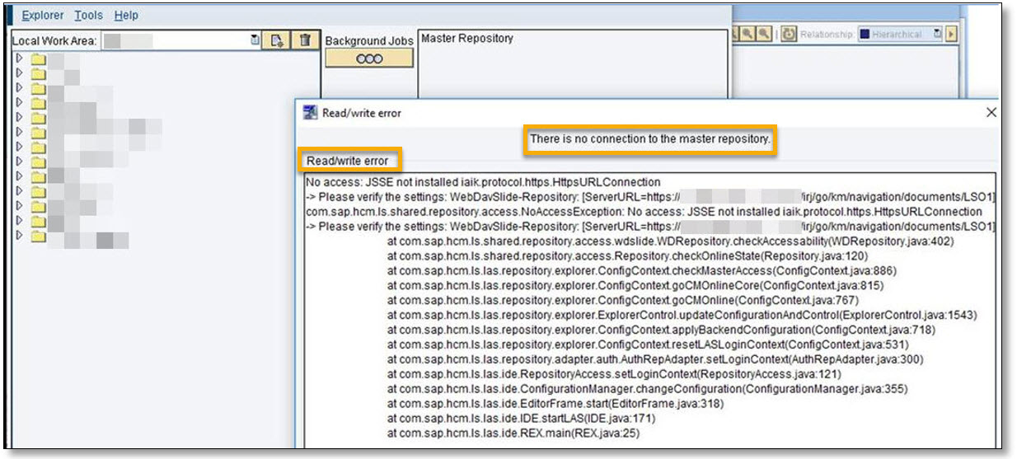Click the refresh icon left of Relationship

pyautogui.click(x=789, y=35)
